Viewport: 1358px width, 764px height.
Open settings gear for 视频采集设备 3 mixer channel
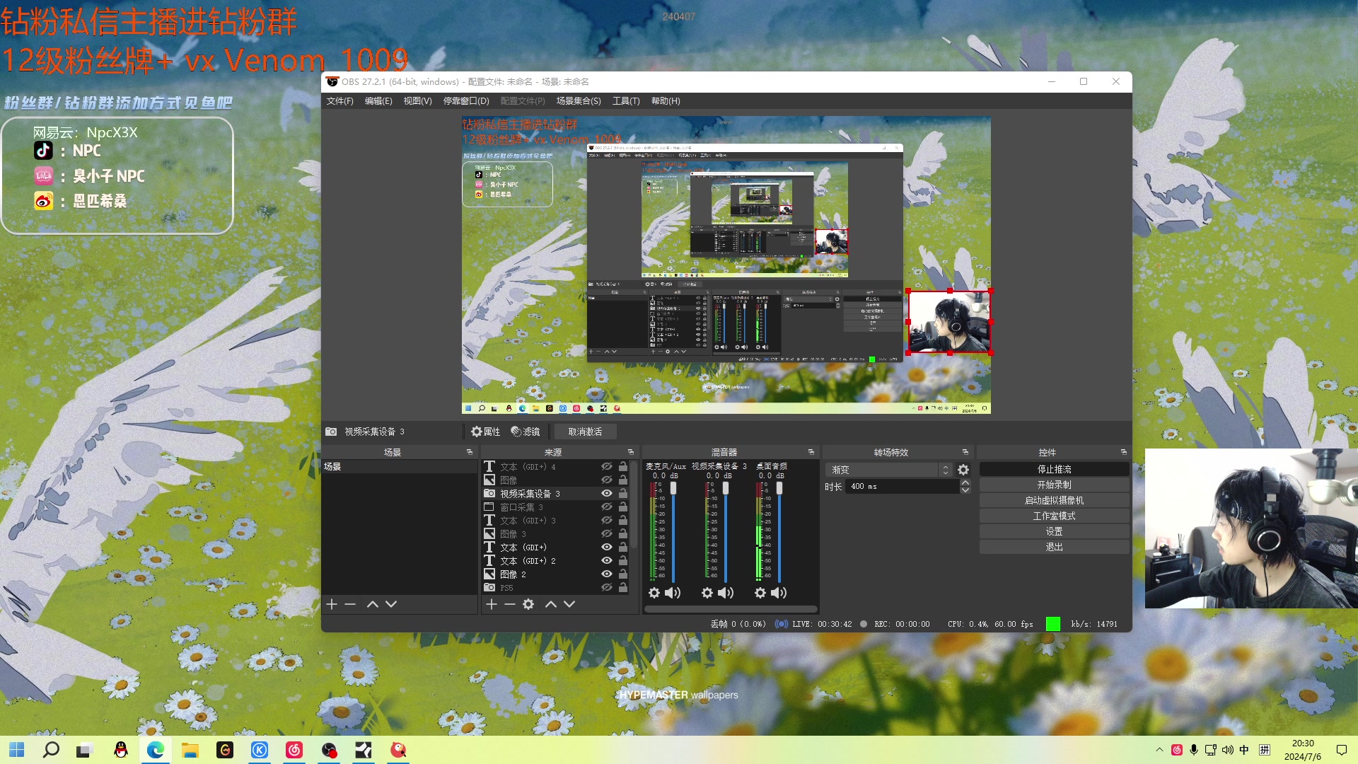pos(707,593)
